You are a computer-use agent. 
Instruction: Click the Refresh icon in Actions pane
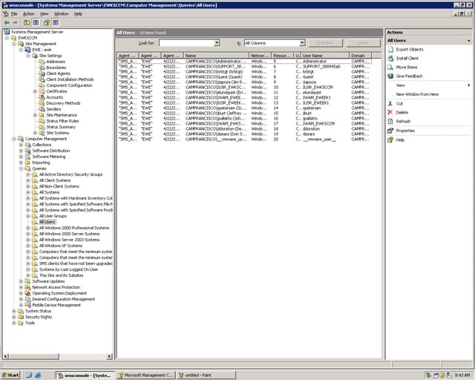point(390,122)
